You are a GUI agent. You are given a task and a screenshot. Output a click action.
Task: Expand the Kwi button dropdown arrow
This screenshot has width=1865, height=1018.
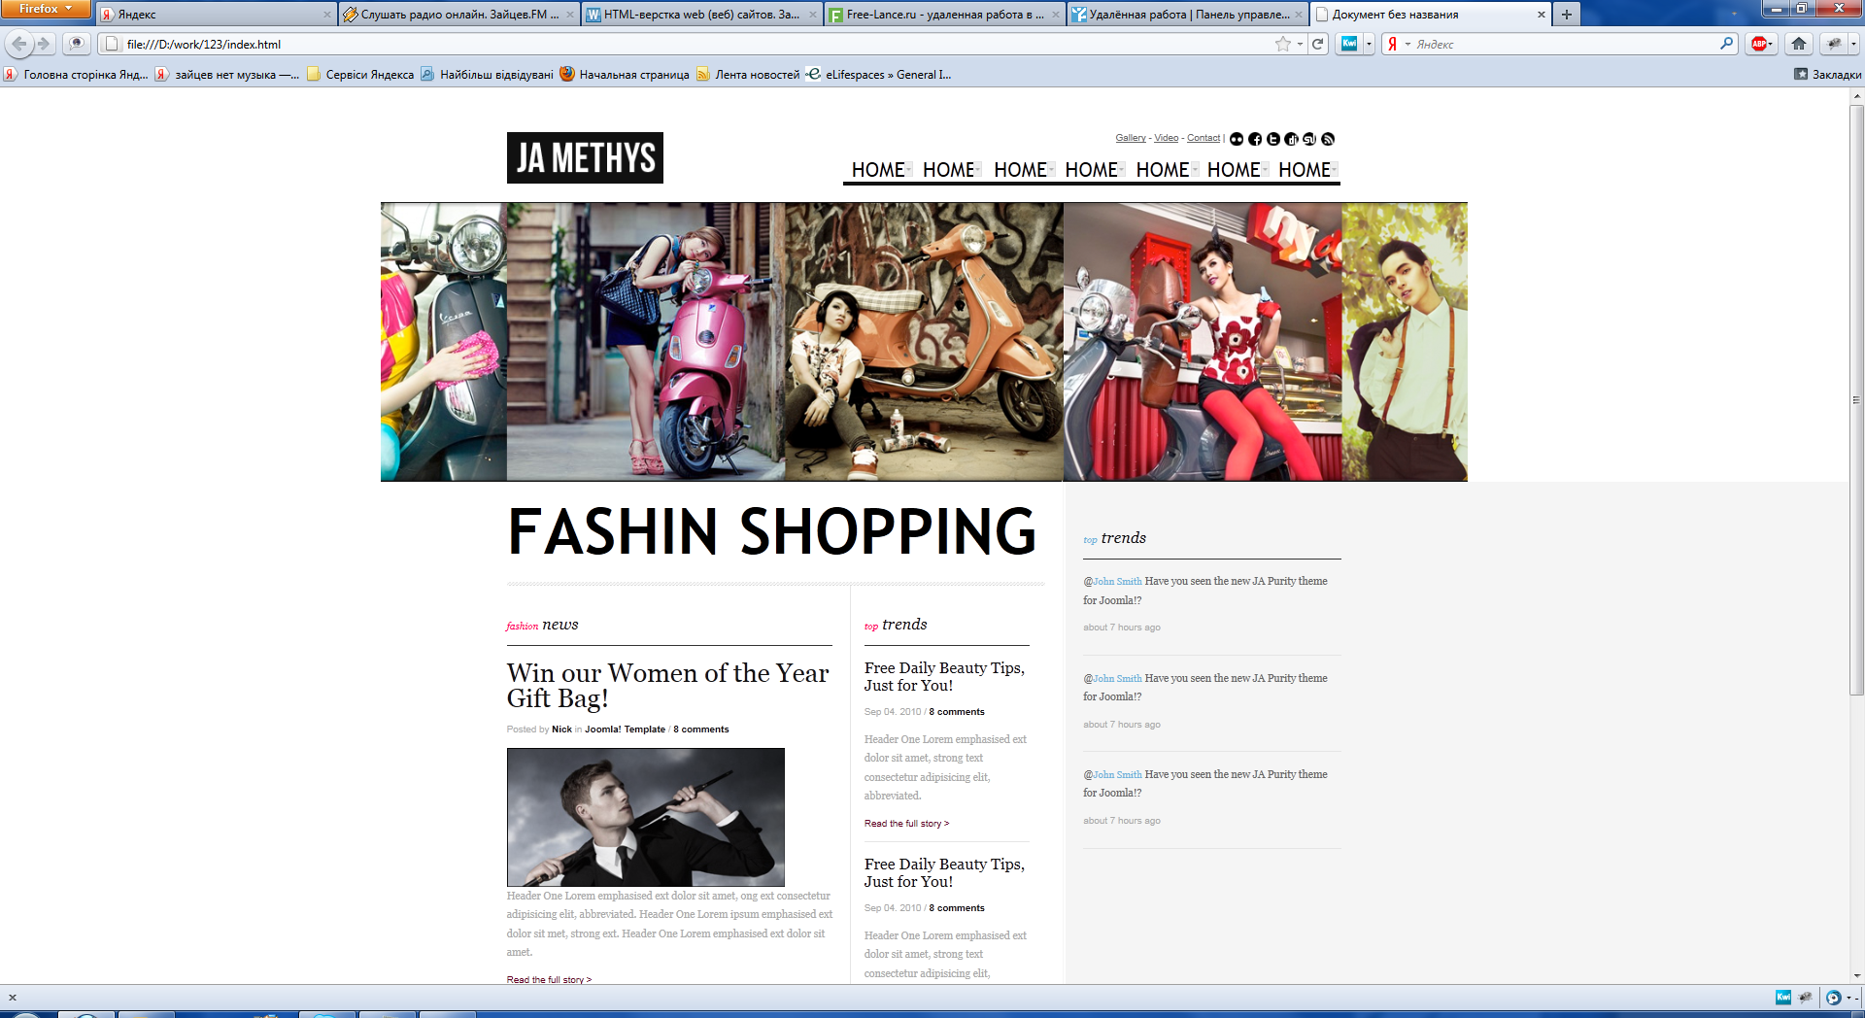click(x=1369, y=44)
